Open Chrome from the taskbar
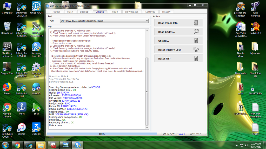This screenshot has height=149, width=266. pyautogui.click(x=17, y=145)
